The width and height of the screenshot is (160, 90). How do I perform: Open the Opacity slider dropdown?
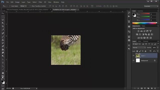pyautogui.click(x=158, y=47)
